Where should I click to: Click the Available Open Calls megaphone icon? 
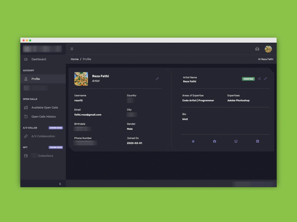26,107
